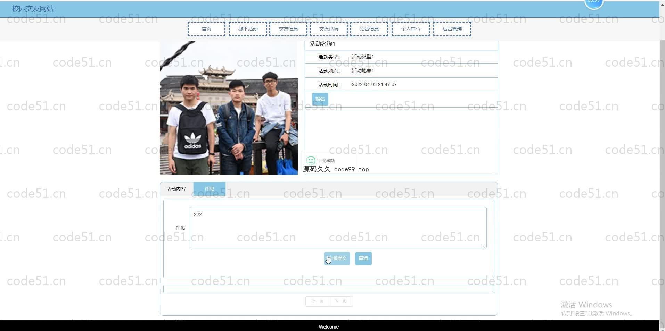The height and width of the screenshot is (331, 665).
Task: Click the textarea resize handle corner
Action: point(484,246)
